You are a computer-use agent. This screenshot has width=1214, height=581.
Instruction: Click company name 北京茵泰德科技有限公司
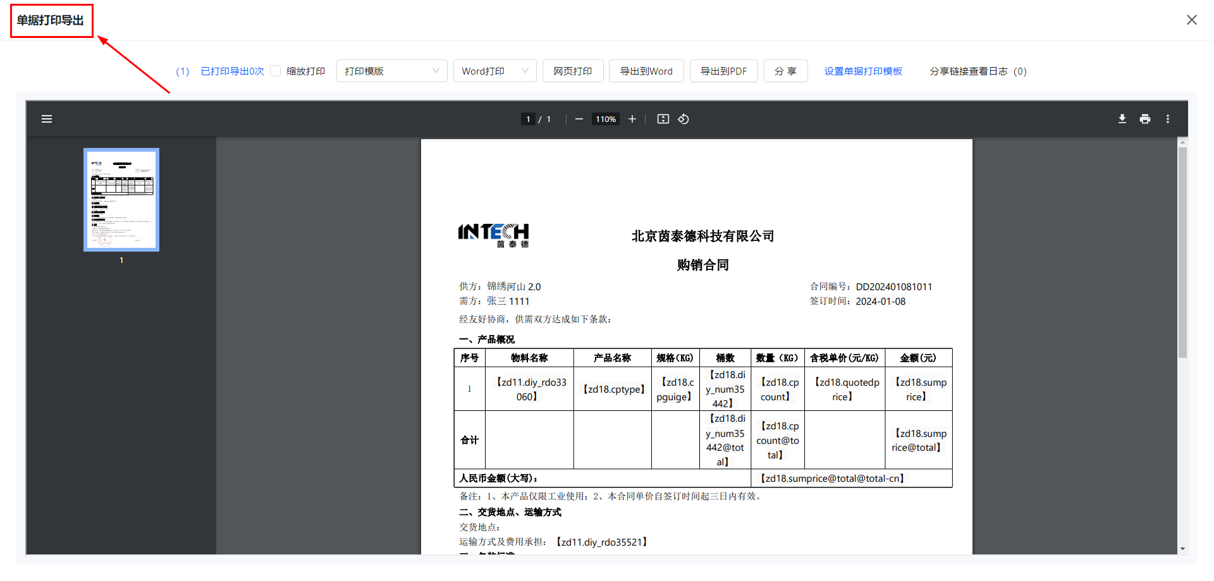(x=702, y=236)
